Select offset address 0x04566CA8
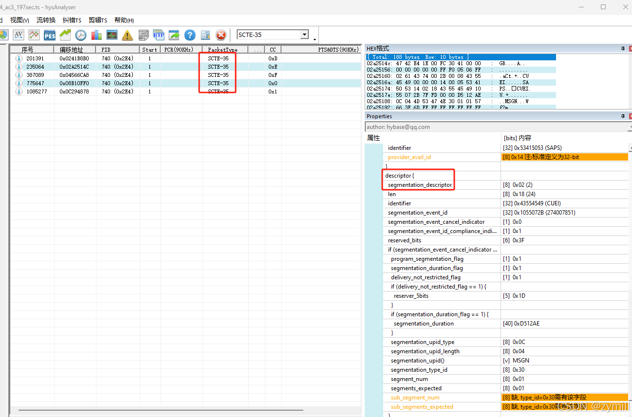This screenshot has height=417, width=632. click(75, 75)
